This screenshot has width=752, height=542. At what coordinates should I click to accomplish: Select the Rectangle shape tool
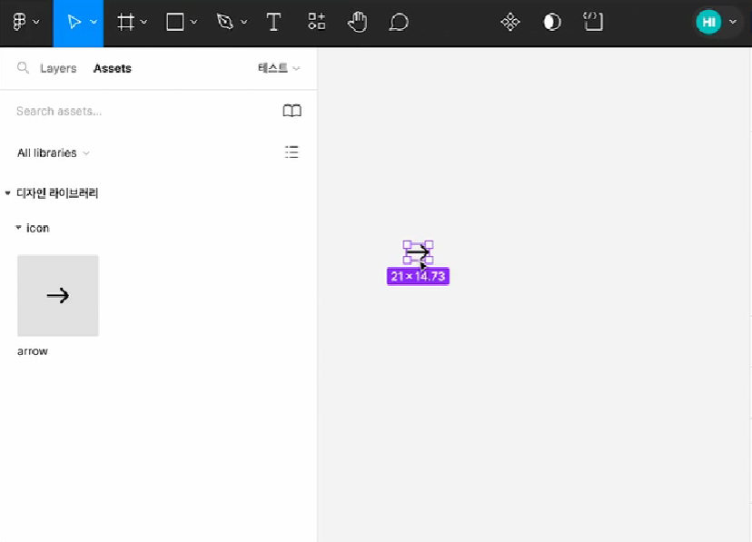(x=175, y=22)
